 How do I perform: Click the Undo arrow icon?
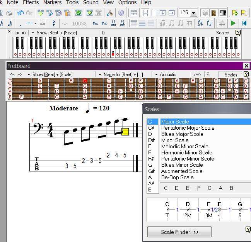click(x=20, y=13)
